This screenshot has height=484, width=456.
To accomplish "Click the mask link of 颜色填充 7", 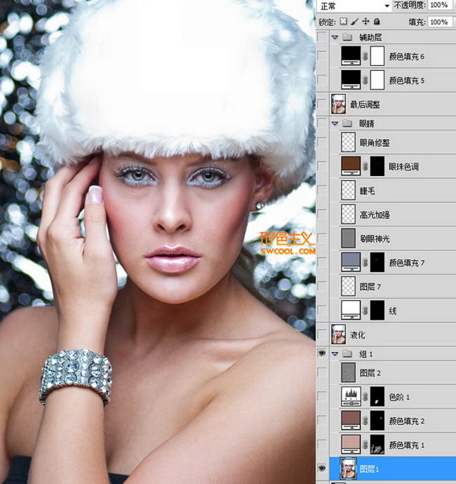I will pos(365,262).
